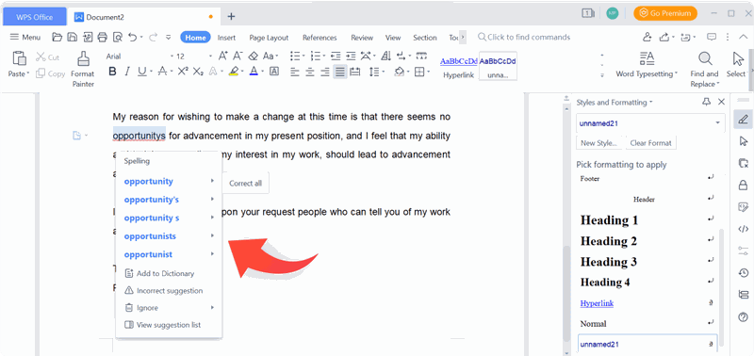The image size is (754, 356).
Task: Increase paragraph indent
Action: tap(351, 56)
